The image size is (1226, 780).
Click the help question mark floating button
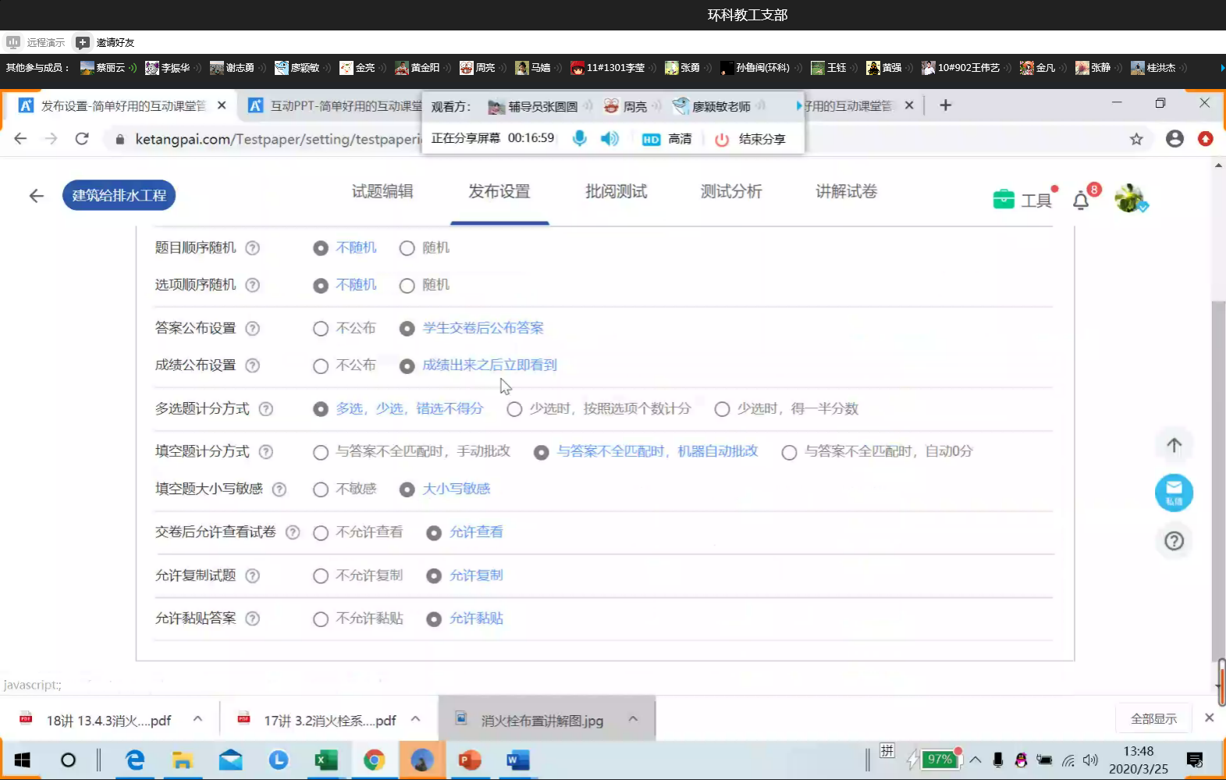coord(1174,541)
